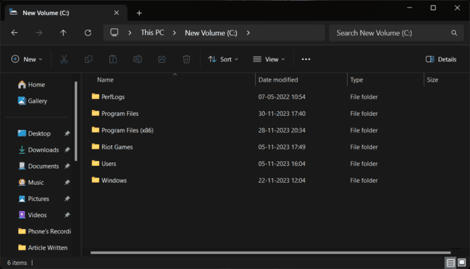
Task: Switch to details list view in status bar
Action: click(450, 263)
